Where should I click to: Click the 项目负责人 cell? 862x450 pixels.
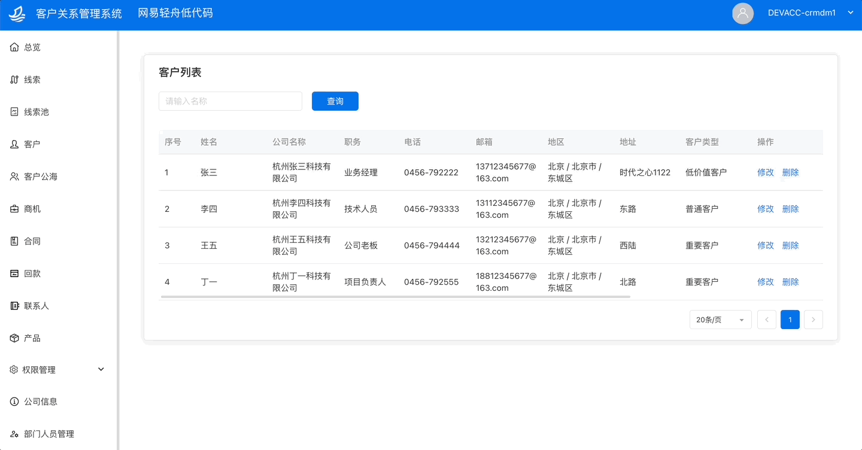(x=365, y=282)
